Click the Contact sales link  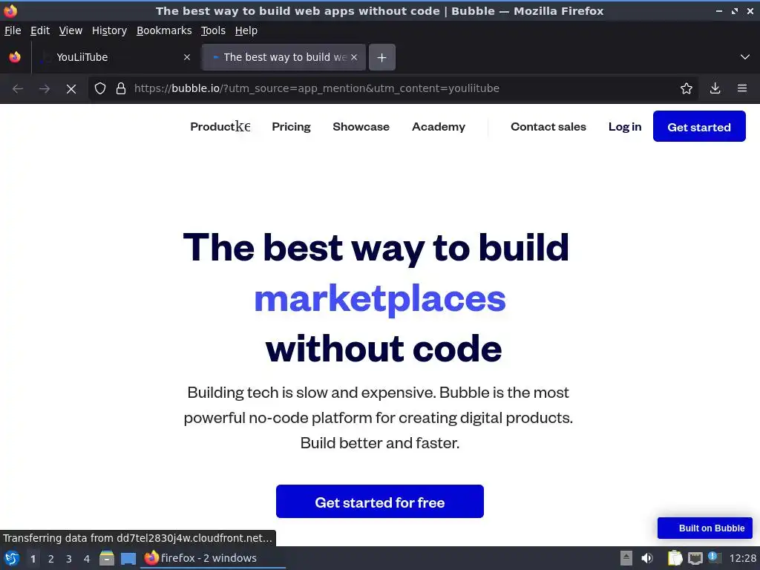click(548, 126)
